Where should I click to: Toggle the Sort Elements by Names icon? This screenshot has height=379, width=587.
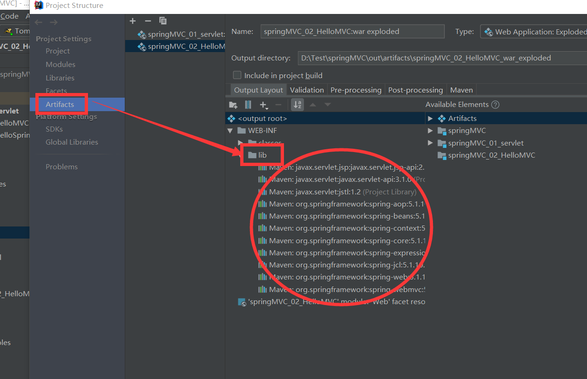(x=297, y=105)
